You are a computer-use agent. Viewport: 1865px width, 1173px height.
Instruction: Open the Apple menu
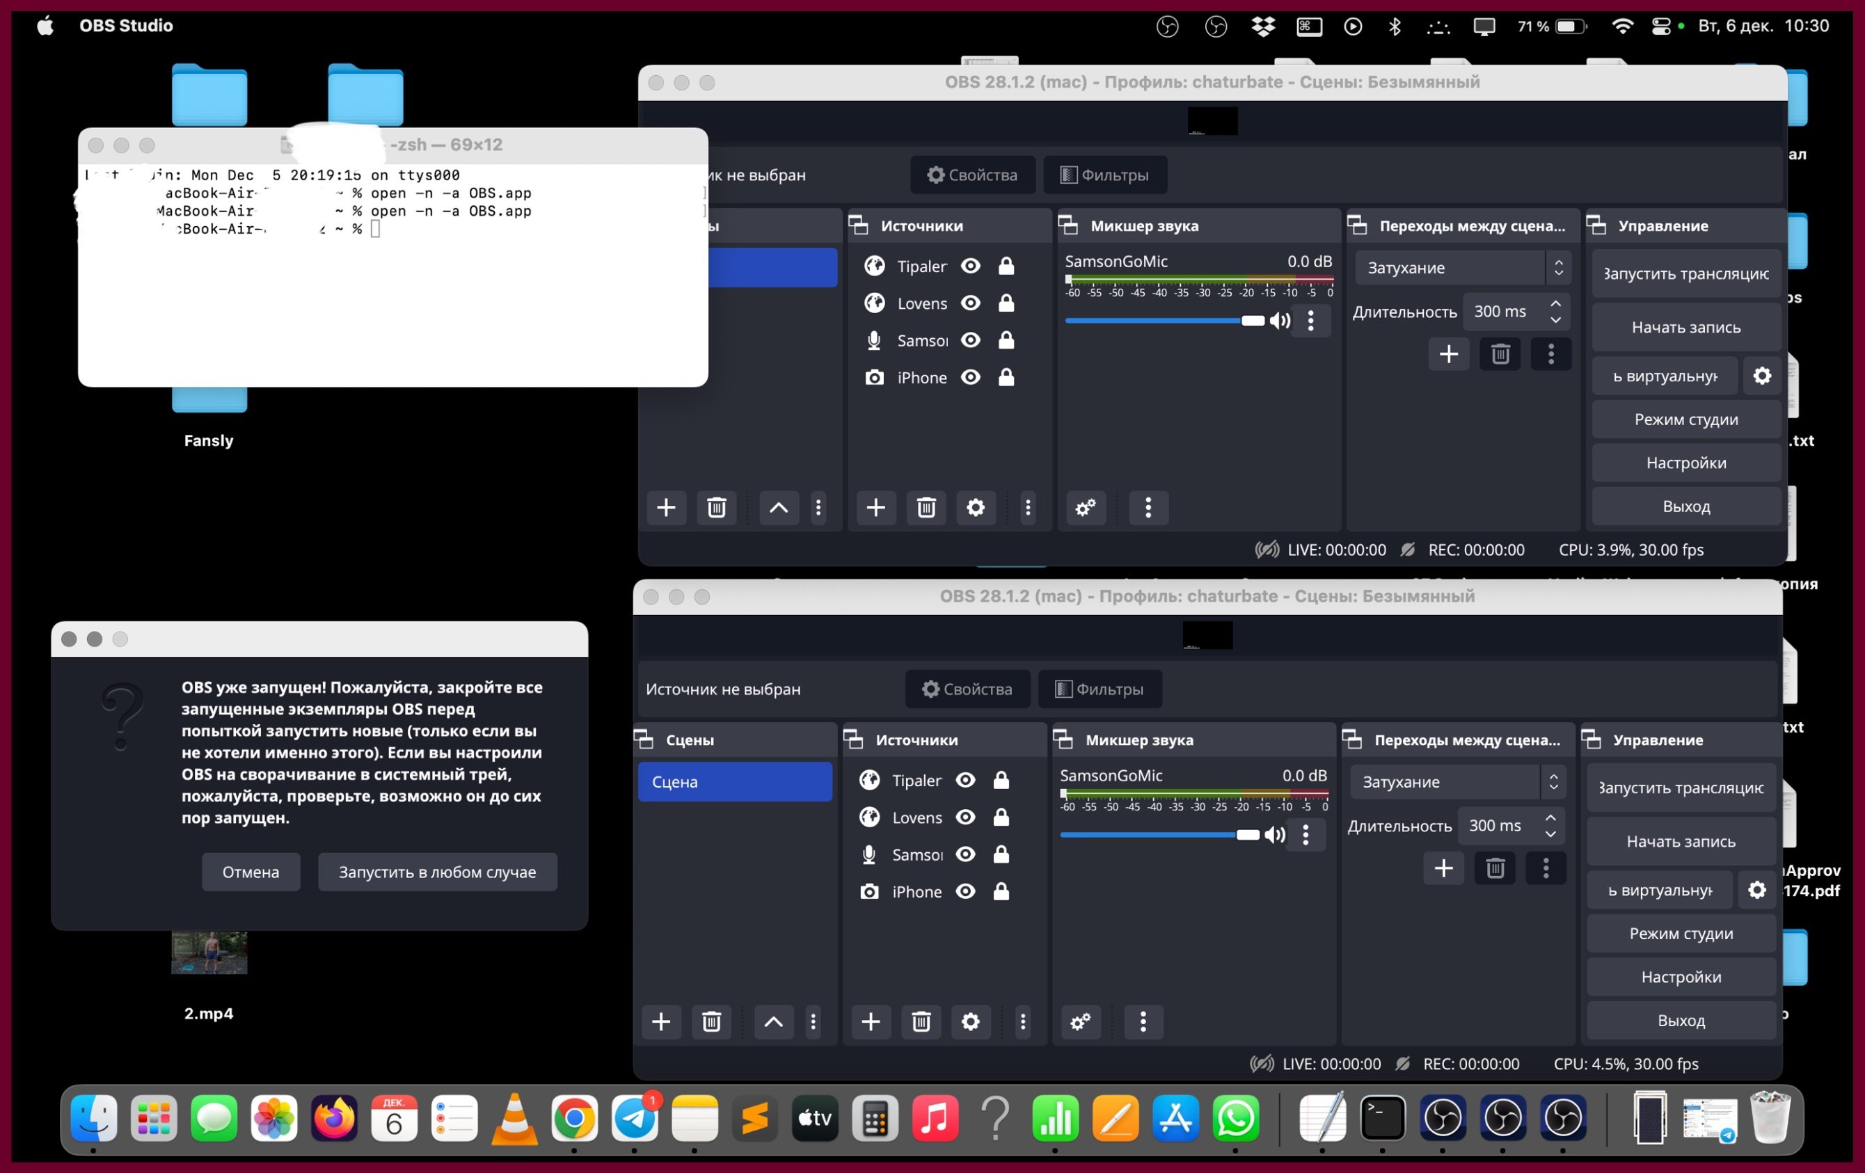(x=46, y=26)
